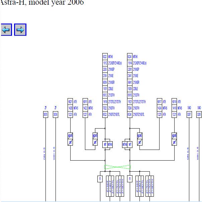
Task: Open reference box 6812 Z13DTH
Action: pos(105,95)
